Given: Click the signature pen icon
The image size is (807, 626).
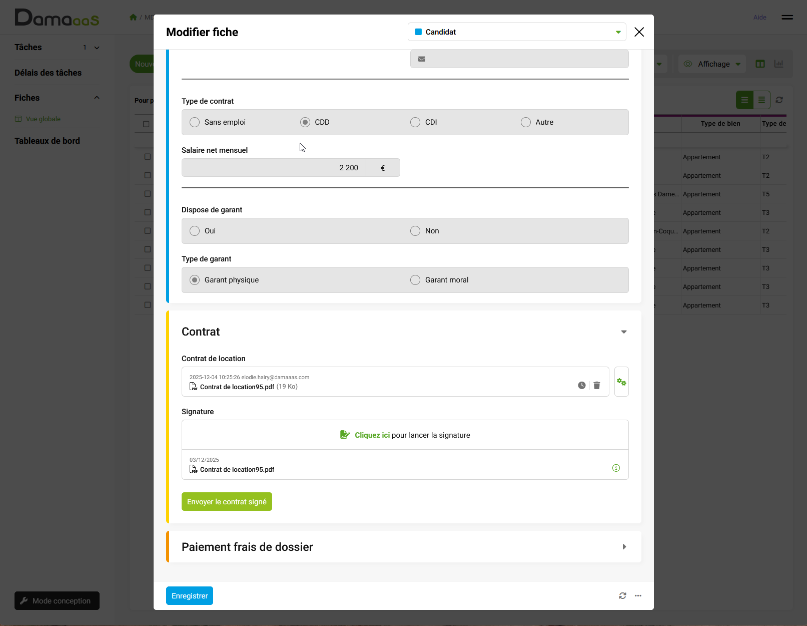Looking at the screenshot, I should click(345, 435).
